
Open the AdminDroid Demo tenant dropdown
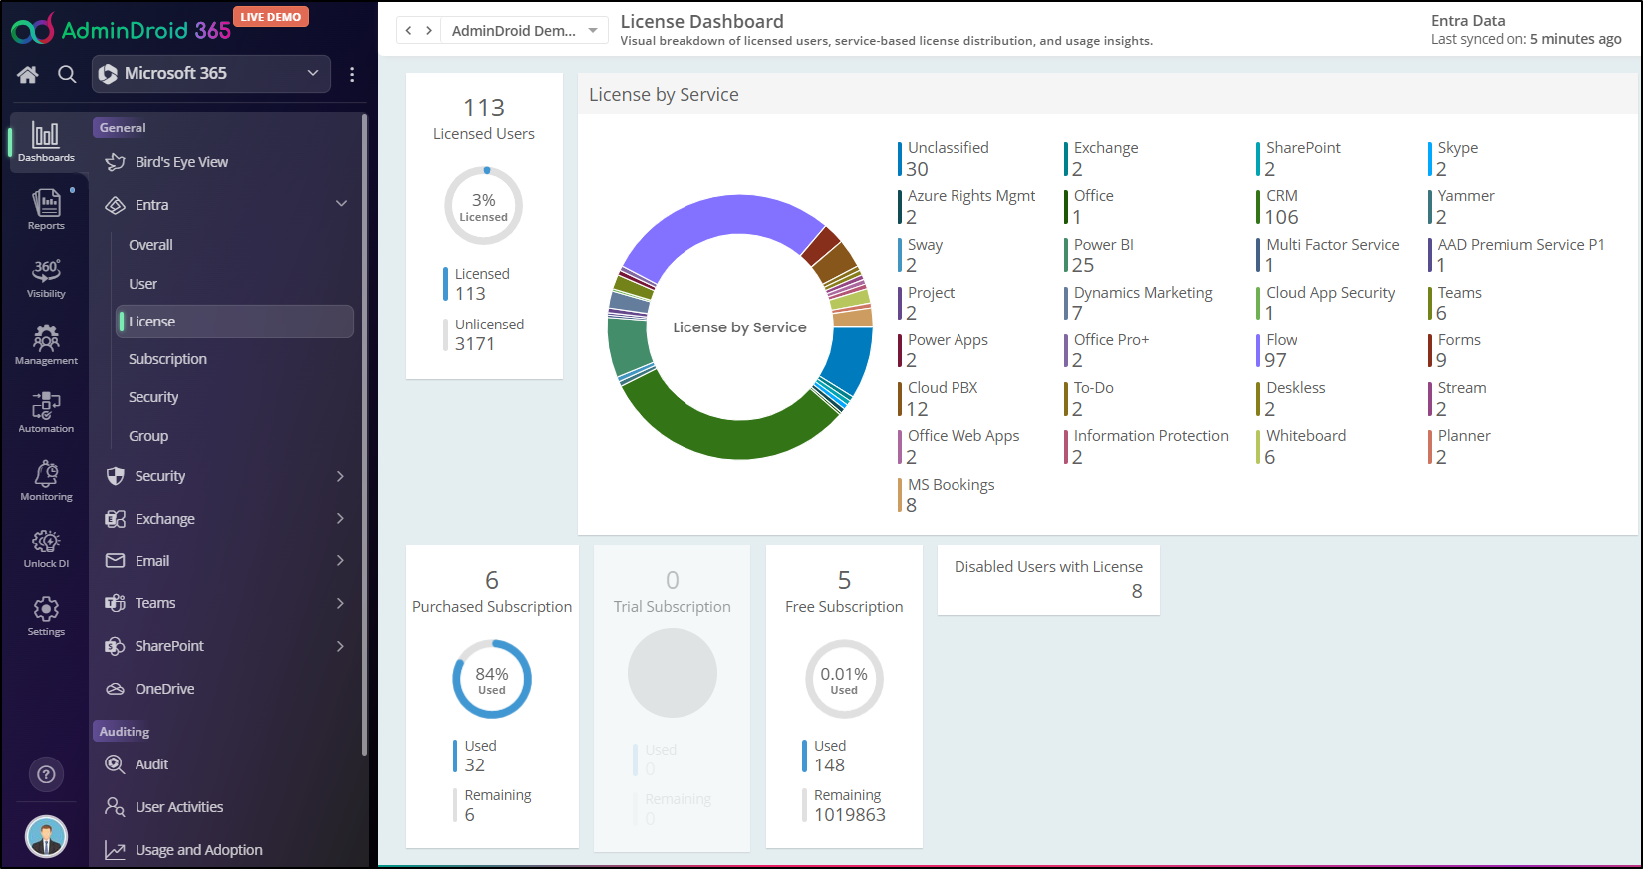pyautogui.click(x=525, y=31)
